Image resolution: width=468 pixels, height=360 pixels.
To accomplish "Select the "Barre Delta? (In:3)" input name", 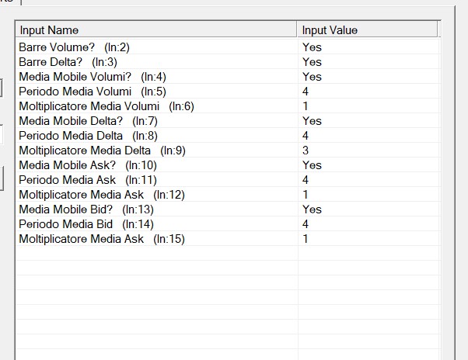I will 68,62.
